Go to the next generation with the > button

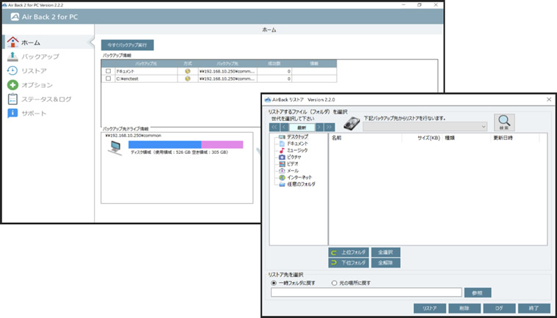pos(319,127)
